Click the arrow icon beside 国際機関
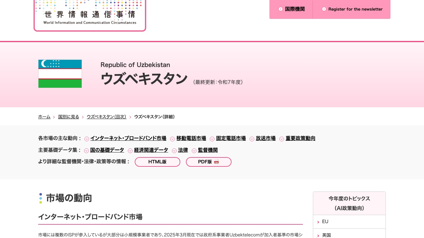This screenshot has height=238, width=424. [281, 9]
